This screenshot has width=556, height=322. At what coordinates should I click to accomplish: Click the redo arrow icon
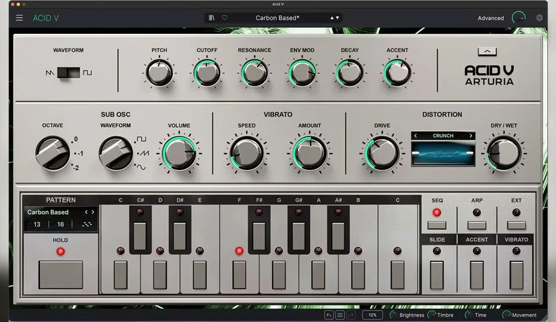[350, 315]
